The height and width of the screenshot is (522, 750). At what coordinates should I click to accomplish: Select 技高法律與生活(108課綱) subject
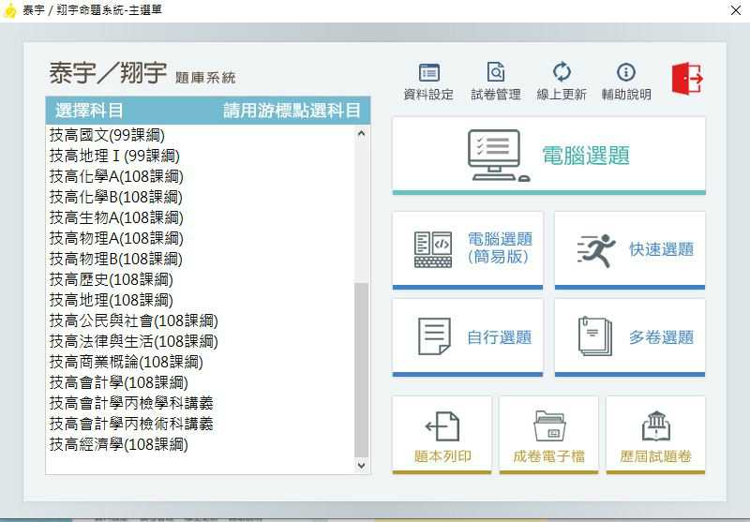pos(200,341)
